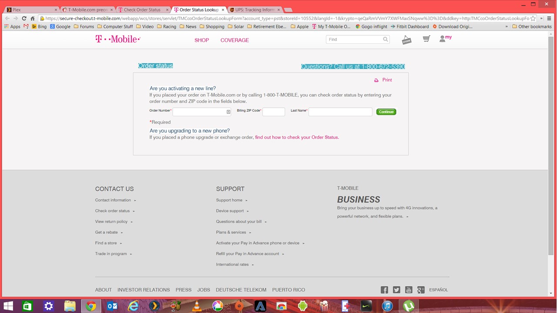The width and height of the screenshot is (557, 313).
Task: Open the Check order status footer link
Action: [x=112, y=211]
